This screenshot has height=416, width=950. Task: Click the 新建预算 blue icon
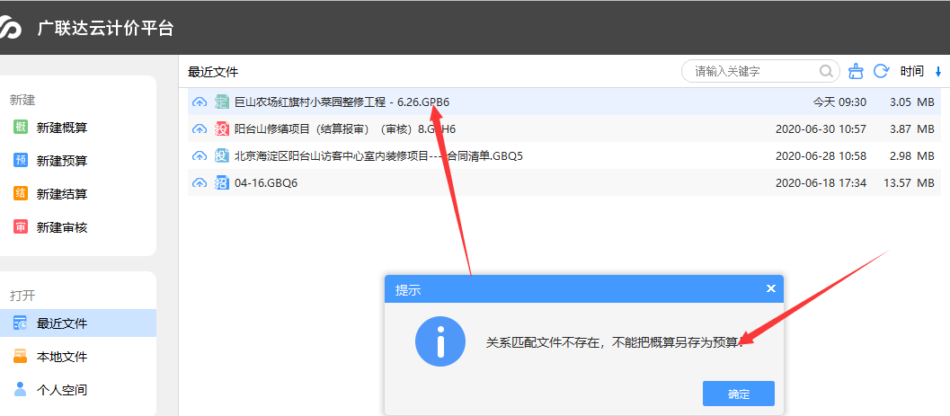tap(21, 161)
